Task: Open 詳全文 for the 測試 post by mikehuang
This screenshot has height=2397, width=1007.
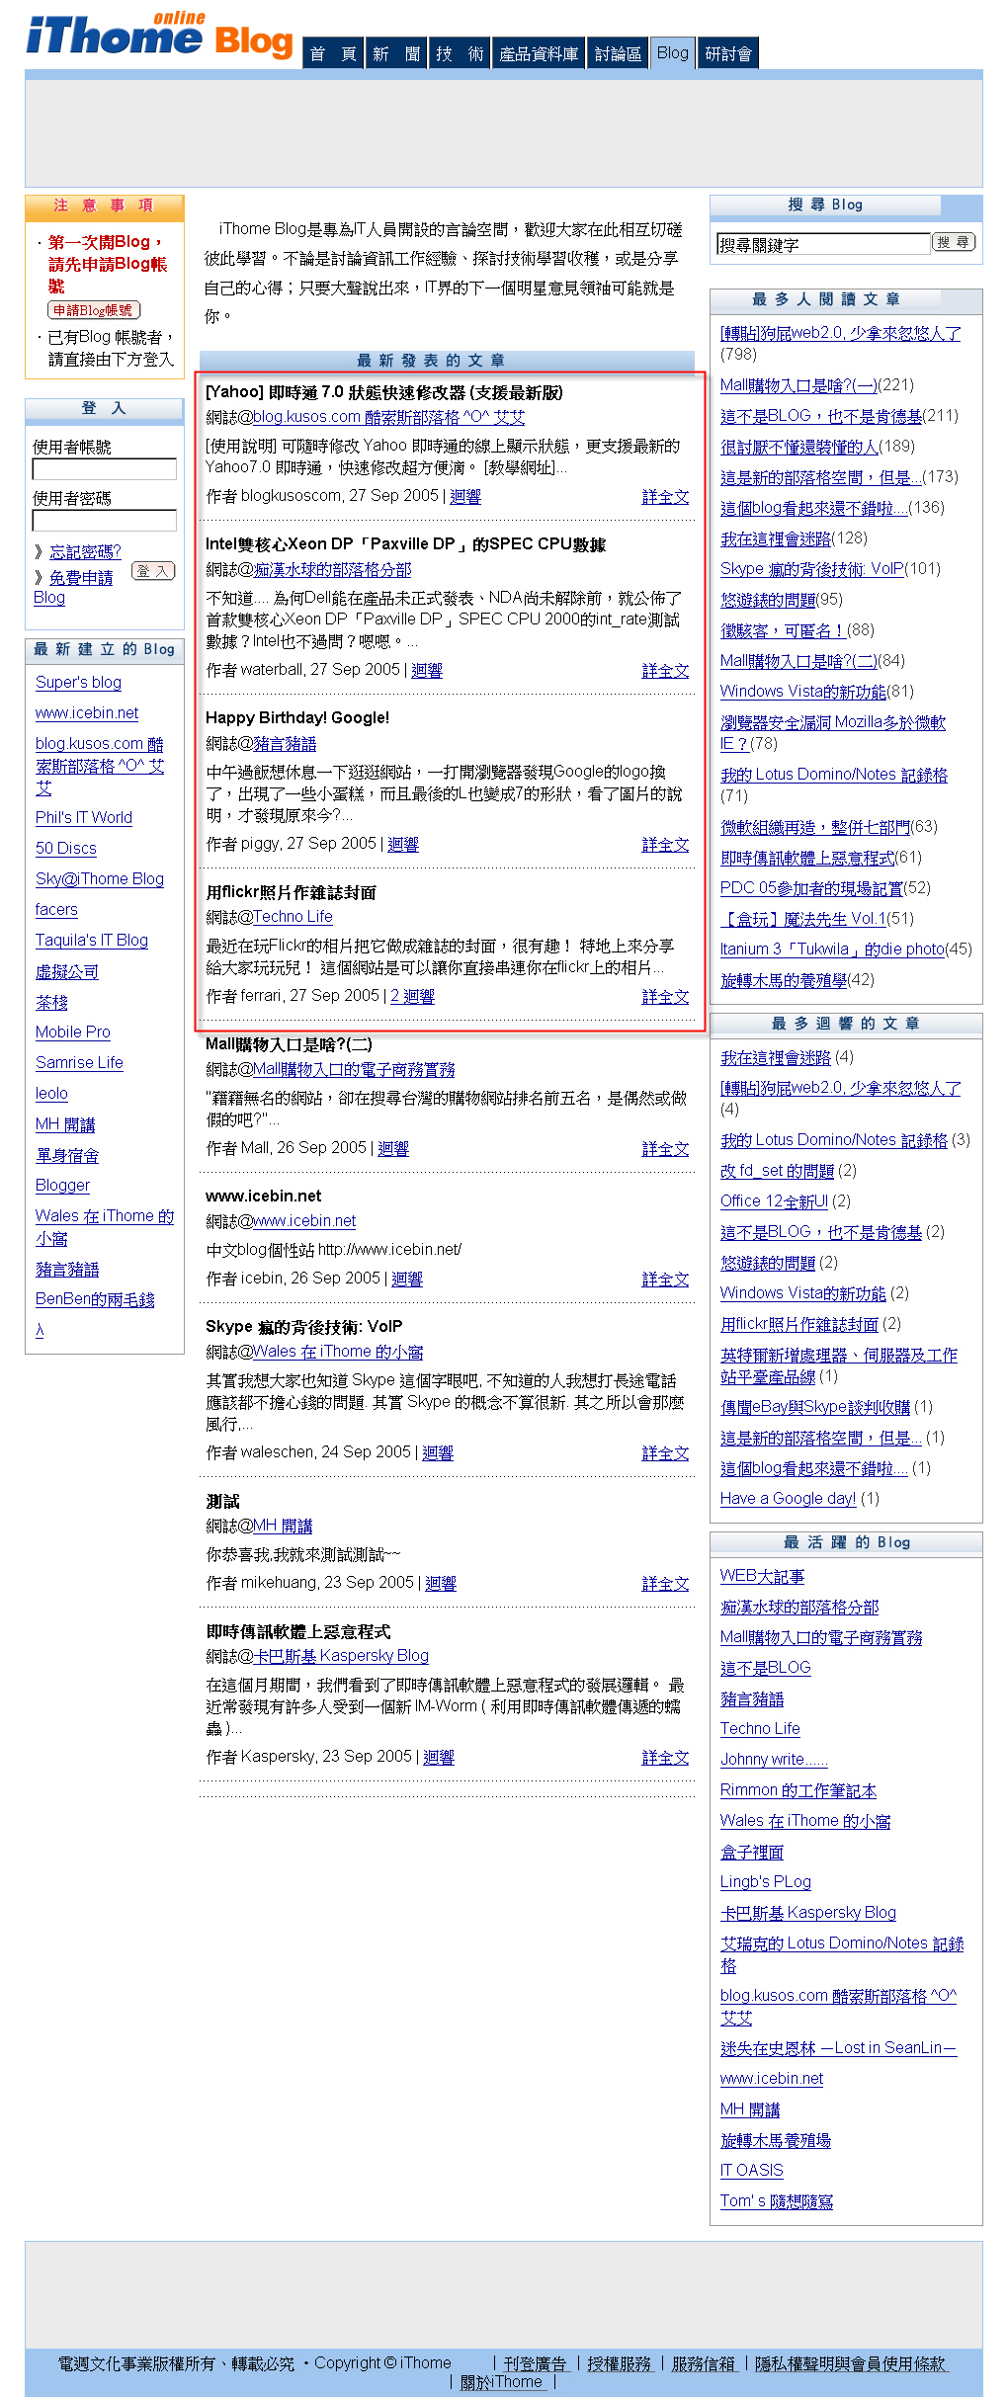Action: point(665,1583)
